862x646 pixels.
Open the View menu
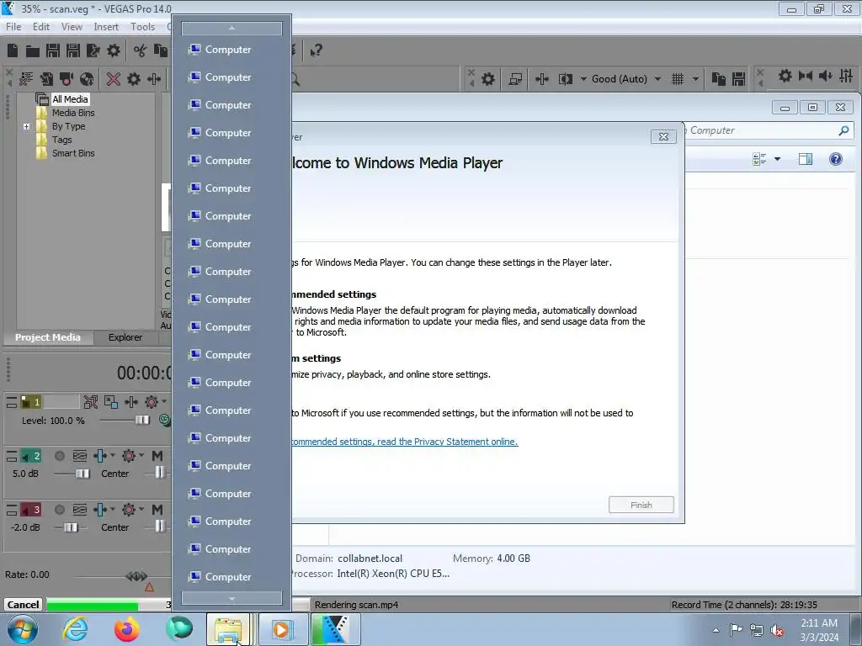pyautogui.click(x=72, y=26)
